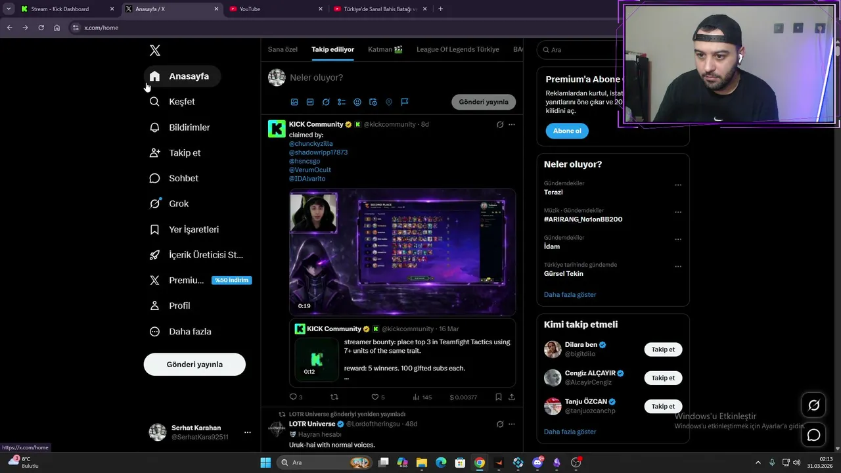Go to Takip et in the sidebar
This screenshot has height=473, width=841.
175,153
